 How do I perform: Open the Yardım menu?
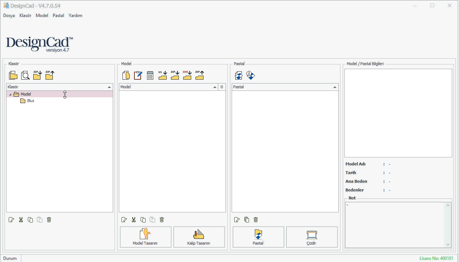[x=75, y=16]
